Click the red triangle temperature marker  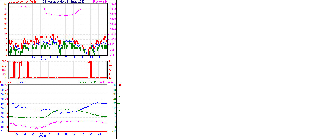119,85
